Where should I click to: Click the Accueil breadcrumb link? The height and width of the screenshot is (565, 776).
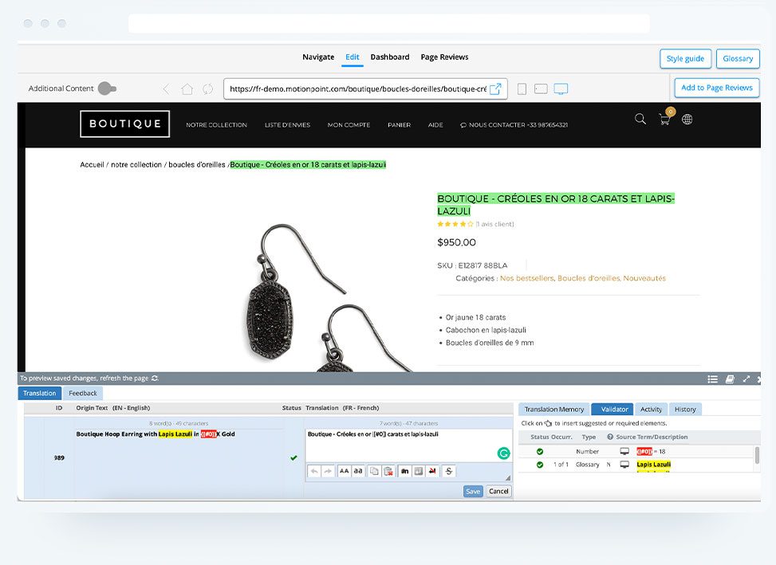[92, 165]
